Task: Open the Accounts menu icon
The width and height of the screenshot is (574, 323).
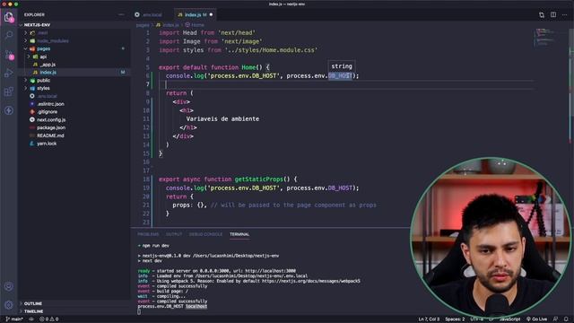Action: coord(9,286)
